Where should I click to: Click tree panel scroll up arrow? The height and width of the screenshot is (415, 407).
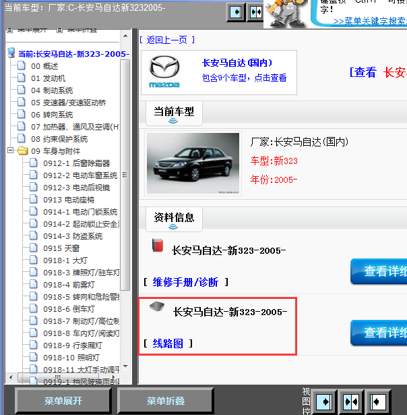126,36
